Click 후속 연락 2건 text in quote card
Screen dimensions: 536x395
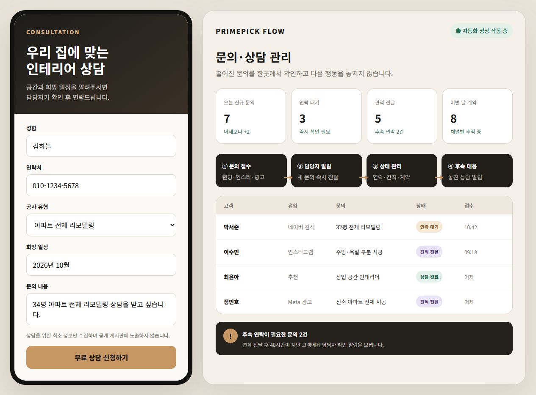click(389, 132)
